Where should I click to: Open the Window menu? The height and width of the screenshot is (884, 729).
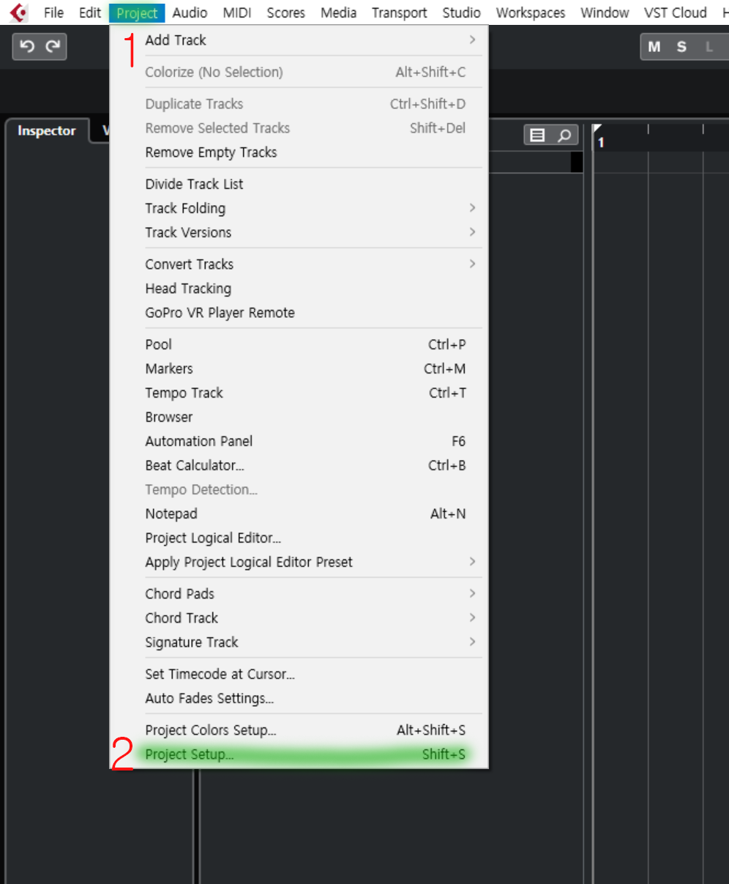click(x=605, y=12)
